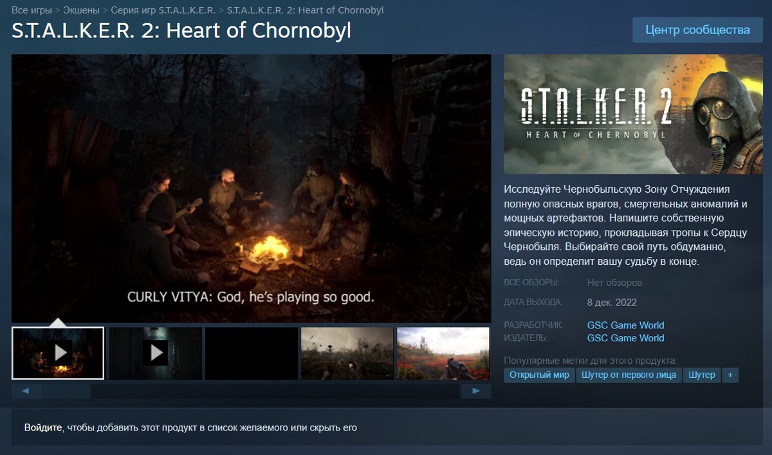Viewport: 772px width, 455px height.
Task: Click the S.T.A.L.K.E.R. 2 header capsule image
Action: coord(633,114)
